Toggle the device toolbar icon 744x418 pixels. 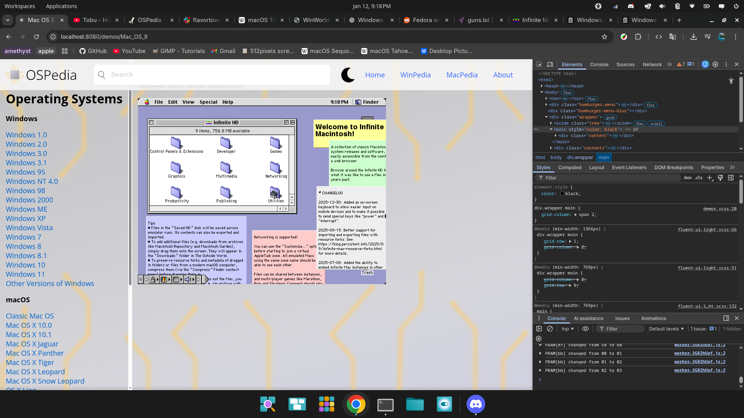[x=550, y=64]
